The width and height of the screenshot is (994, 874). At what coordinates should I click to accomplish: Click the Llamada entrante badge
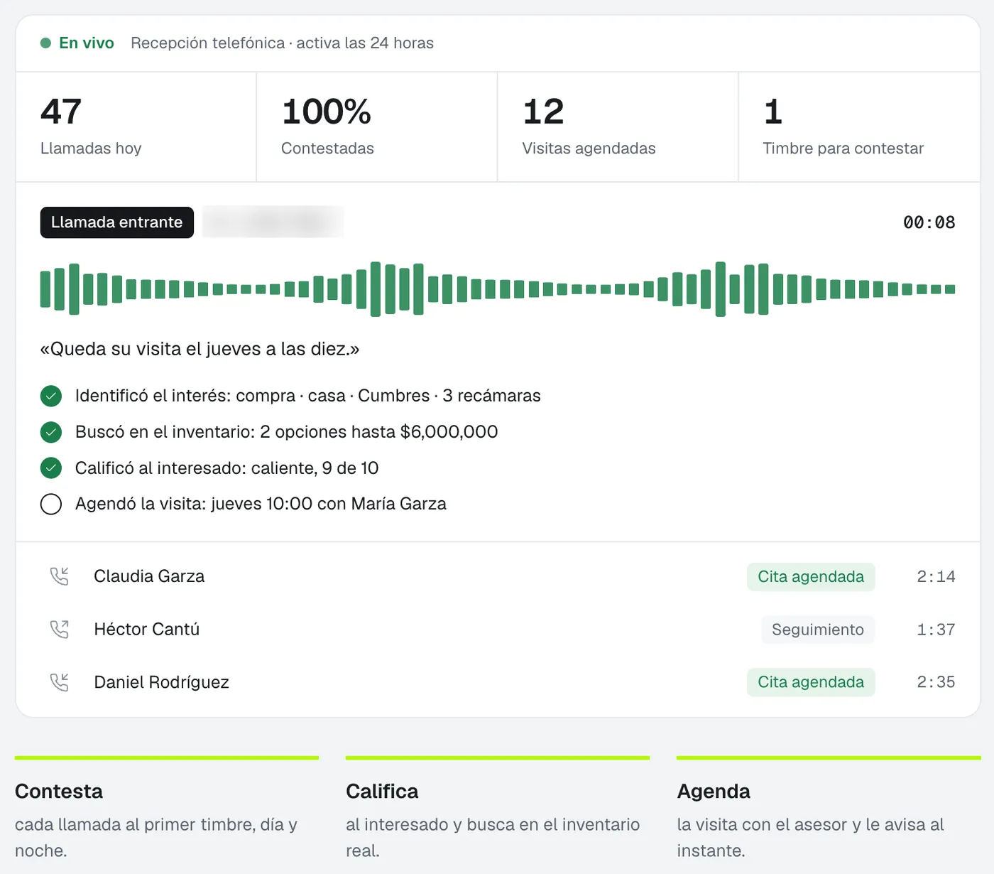click(117, 222)
